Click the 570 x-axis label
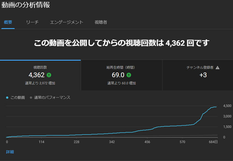 click(x=182, y=142)
